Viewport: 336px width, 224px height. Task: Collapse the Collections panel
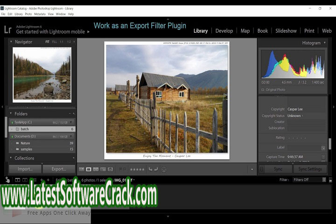pos(11,158)
